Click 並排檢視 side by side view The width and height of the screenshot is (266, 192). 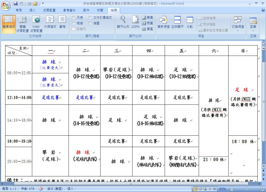[207, 18]
